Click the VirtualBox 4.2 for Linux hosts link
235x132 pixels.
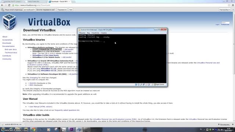tap(46, 55)
